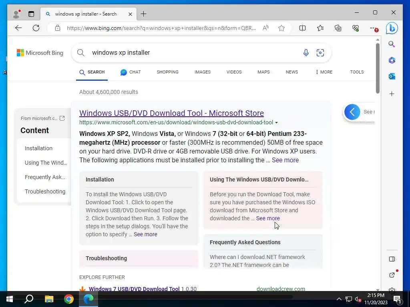
Task: Activate Read aloud icon in address bar
Action: 265,28
